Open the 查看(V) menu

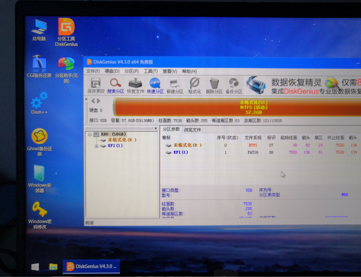coord(170,71)
